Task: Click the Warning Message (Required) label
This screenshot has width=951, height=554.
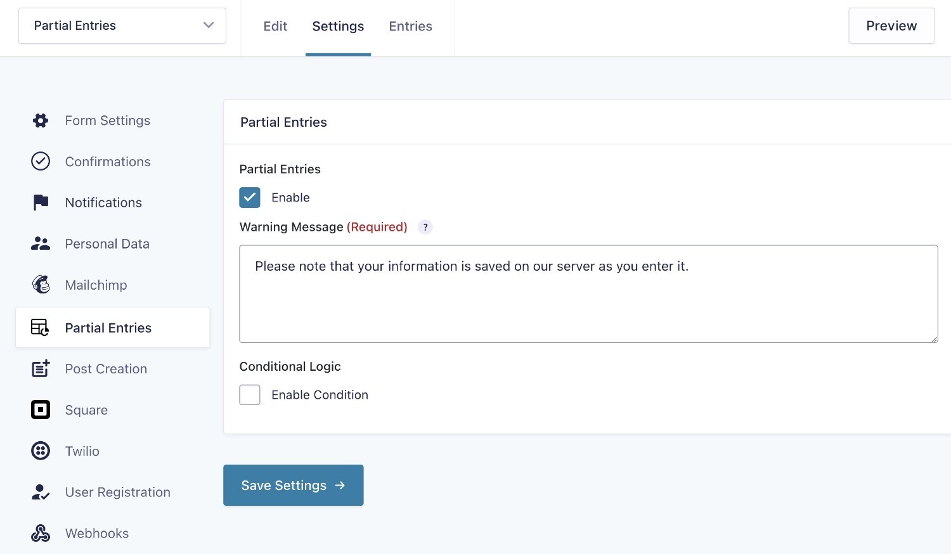Action: [x=323, y=227]
